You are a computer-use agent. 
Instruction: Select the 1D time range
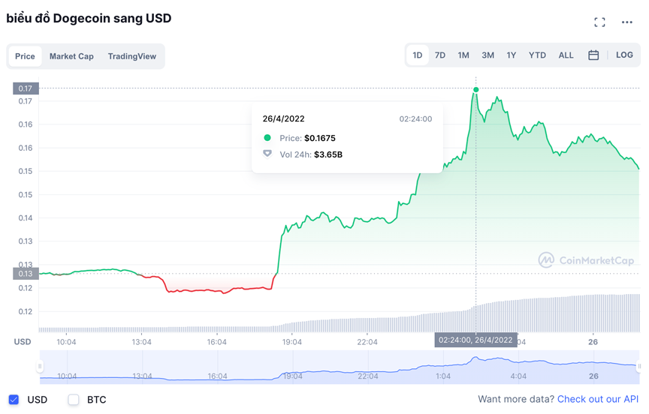click(x=417, y=55)
